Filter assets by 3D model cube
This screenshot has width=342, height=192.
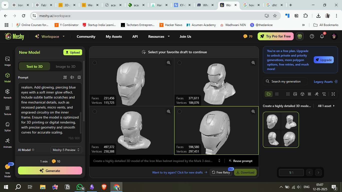click(302, 94)
